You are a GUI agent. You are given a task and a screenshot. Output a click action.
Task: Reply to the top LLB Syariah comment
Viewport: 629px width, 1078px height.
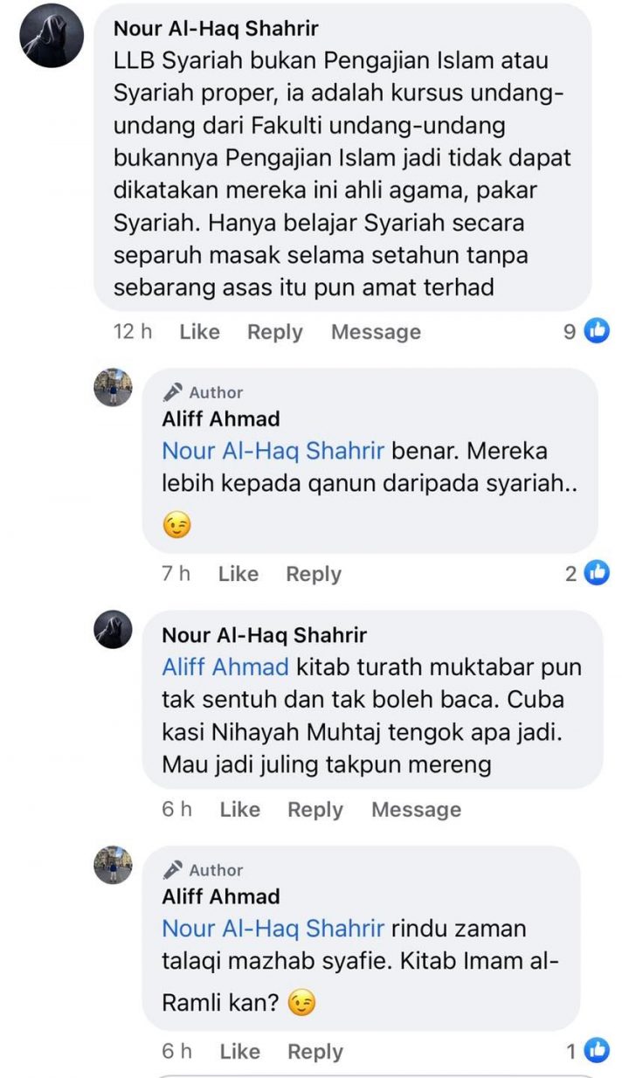(x=274, y=332)
